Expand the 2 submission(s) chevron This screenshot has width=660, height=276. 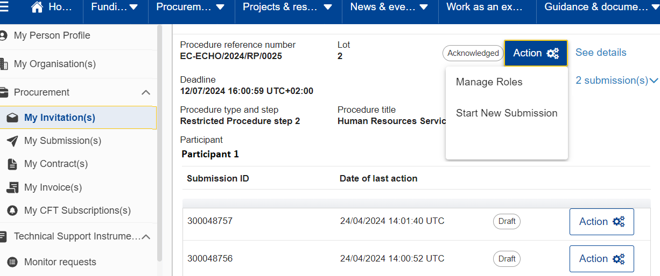click(654, 81)
